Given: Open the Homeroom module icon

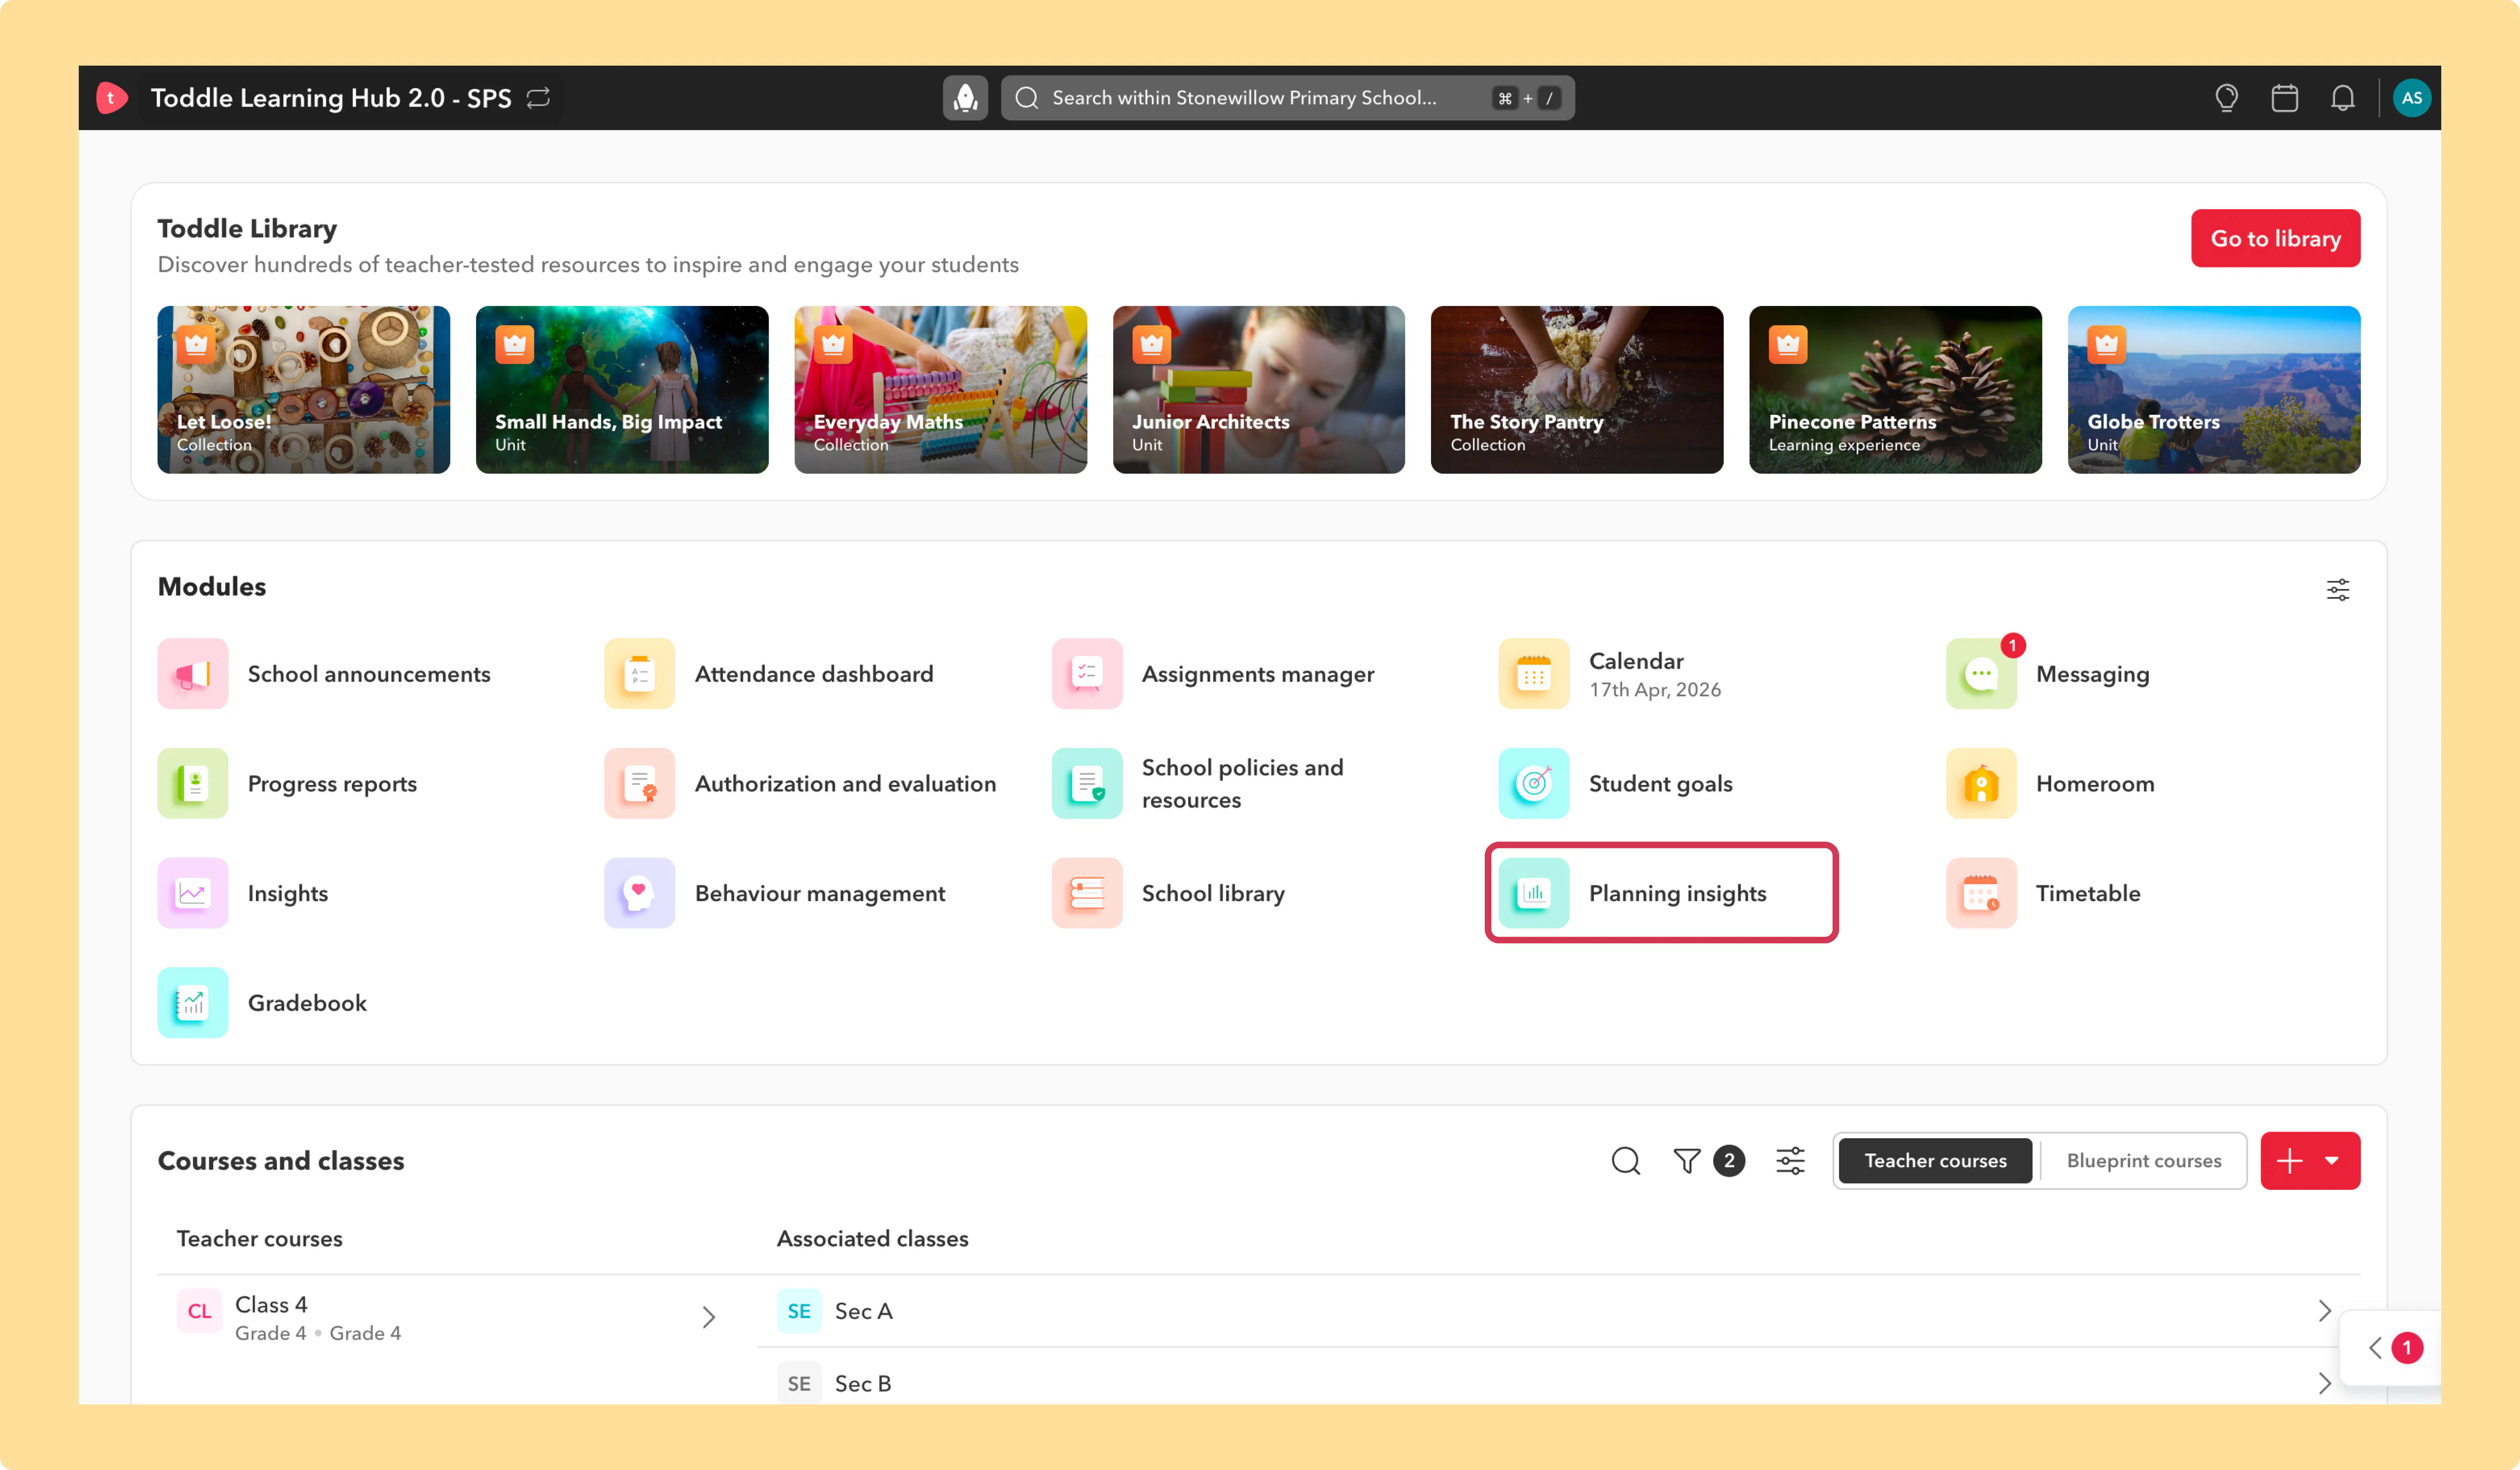Looking at the screenshot, I should coord(1981,784).
